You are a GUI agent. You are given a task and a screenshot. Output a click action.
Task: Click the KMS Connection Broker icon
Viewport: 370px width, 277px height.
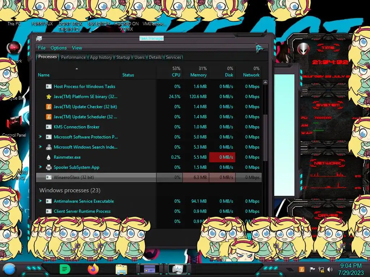49,127
